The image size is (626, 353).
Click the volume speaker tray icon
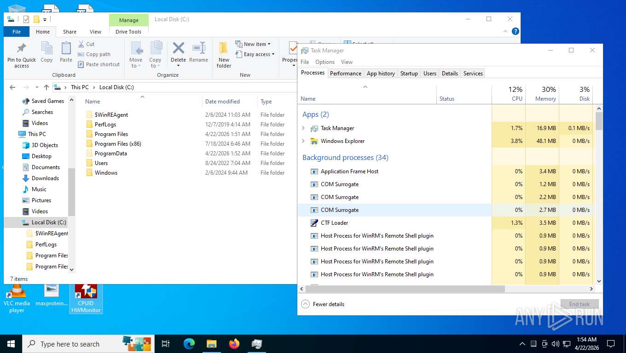point(555,344)
